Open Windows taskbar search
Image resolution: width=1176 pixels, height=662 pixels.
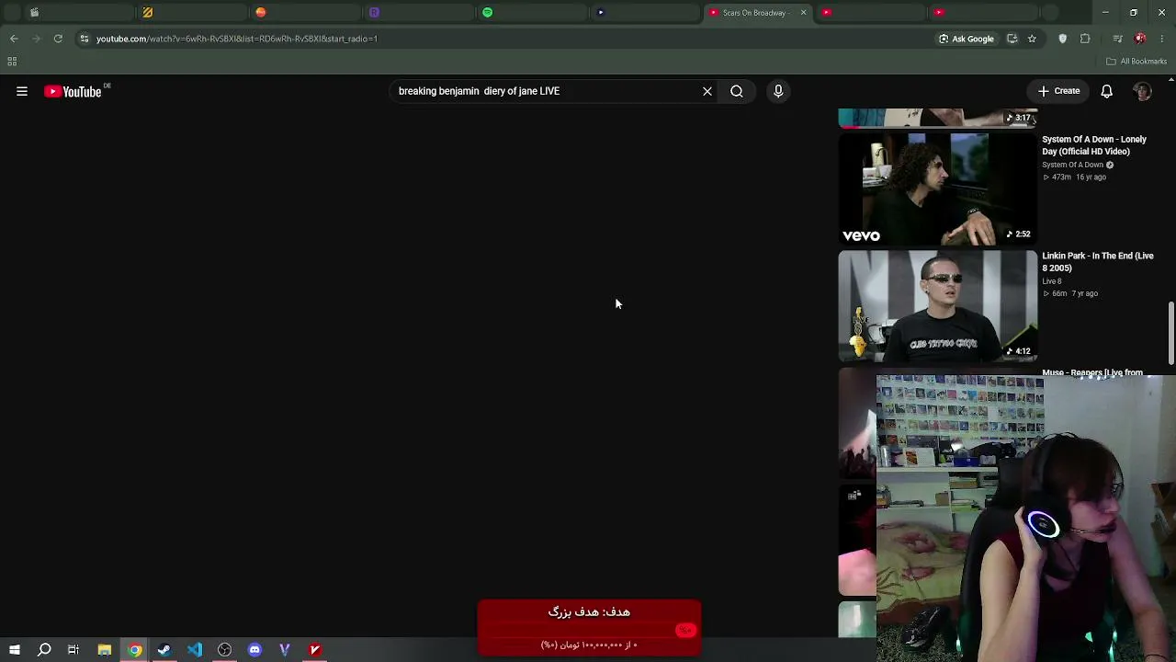44,650
